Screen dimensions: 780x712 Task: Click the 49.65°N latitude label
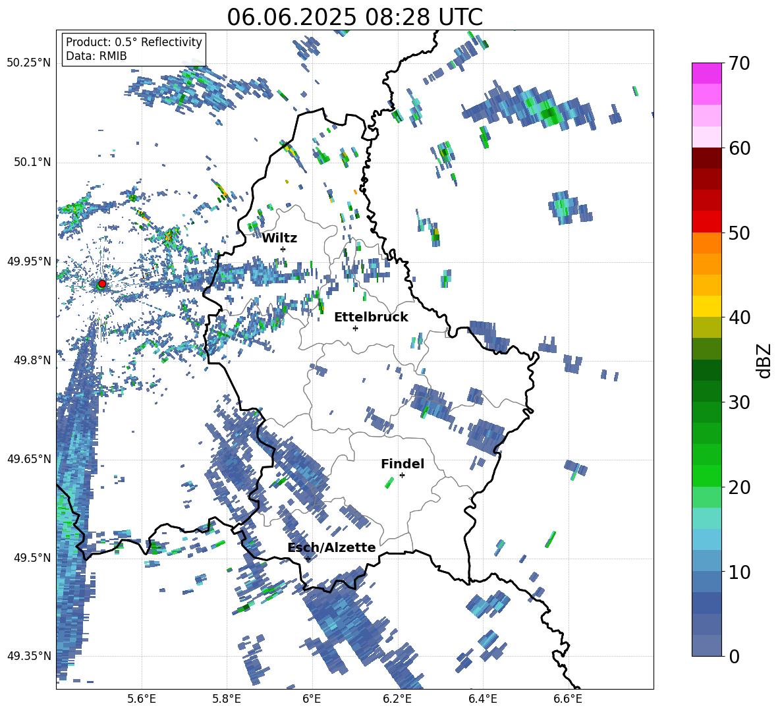coord(29,458)
